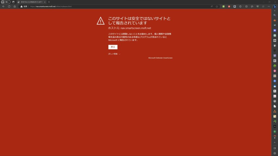Screen dimensions: 278x156
Task: Go back with the browser back arrow
Action: coord(4,6)
